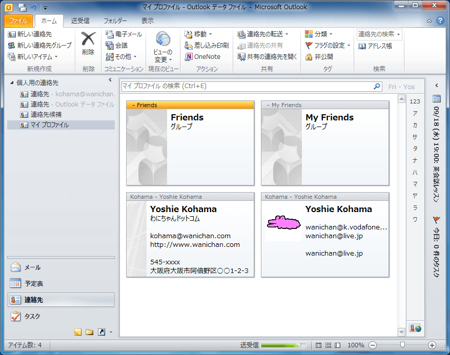
Task: Click 差し込み印刷 mail merge
Action: tap(207, 45)
